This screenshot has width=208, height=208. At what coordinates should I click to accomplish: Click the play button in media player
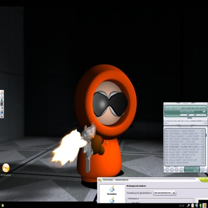click(171, 121)
